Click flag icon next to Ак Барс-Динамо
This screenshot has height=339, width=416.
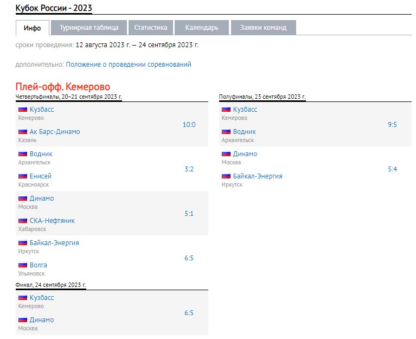23,132
